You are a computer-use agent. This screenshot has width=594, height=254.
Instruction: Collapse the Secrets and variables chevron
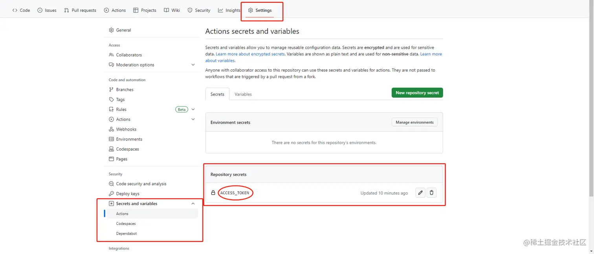click(x=193, y=204)
